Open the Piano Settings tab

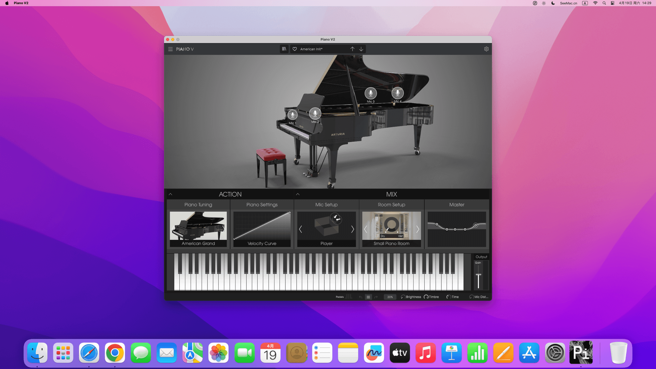click(262, 205)
